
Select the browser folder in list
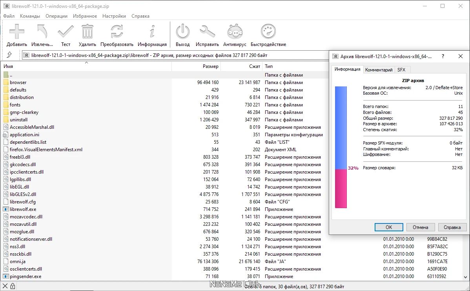pyautogui.click(x=18, y=82)
